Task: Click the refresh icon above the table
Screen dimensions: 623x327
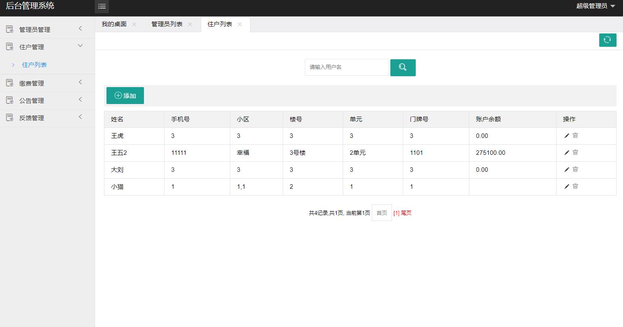Action: pos(608,40)
